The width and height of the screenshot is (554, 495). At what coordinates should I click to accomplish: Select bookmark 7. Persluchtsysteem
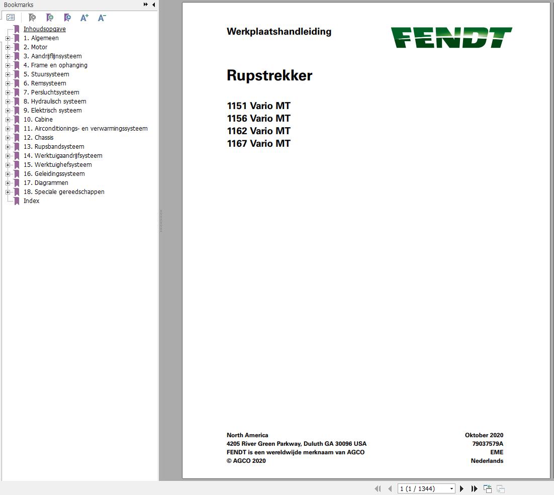click(51, 92)
